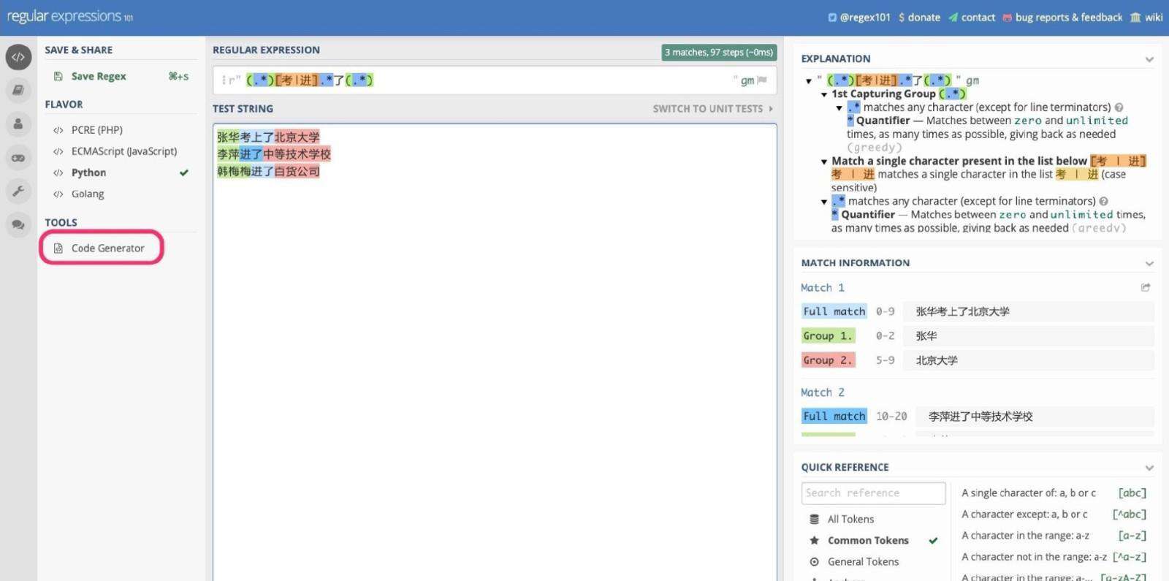
Task: Choose All Tokens in quick reference
Action: pyautogui.click(x=850, y=519)
